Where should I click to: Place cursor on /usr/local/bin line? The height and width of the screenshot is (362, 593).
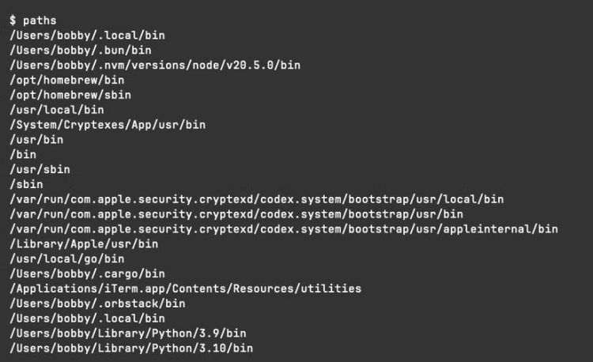coord(56,110)
